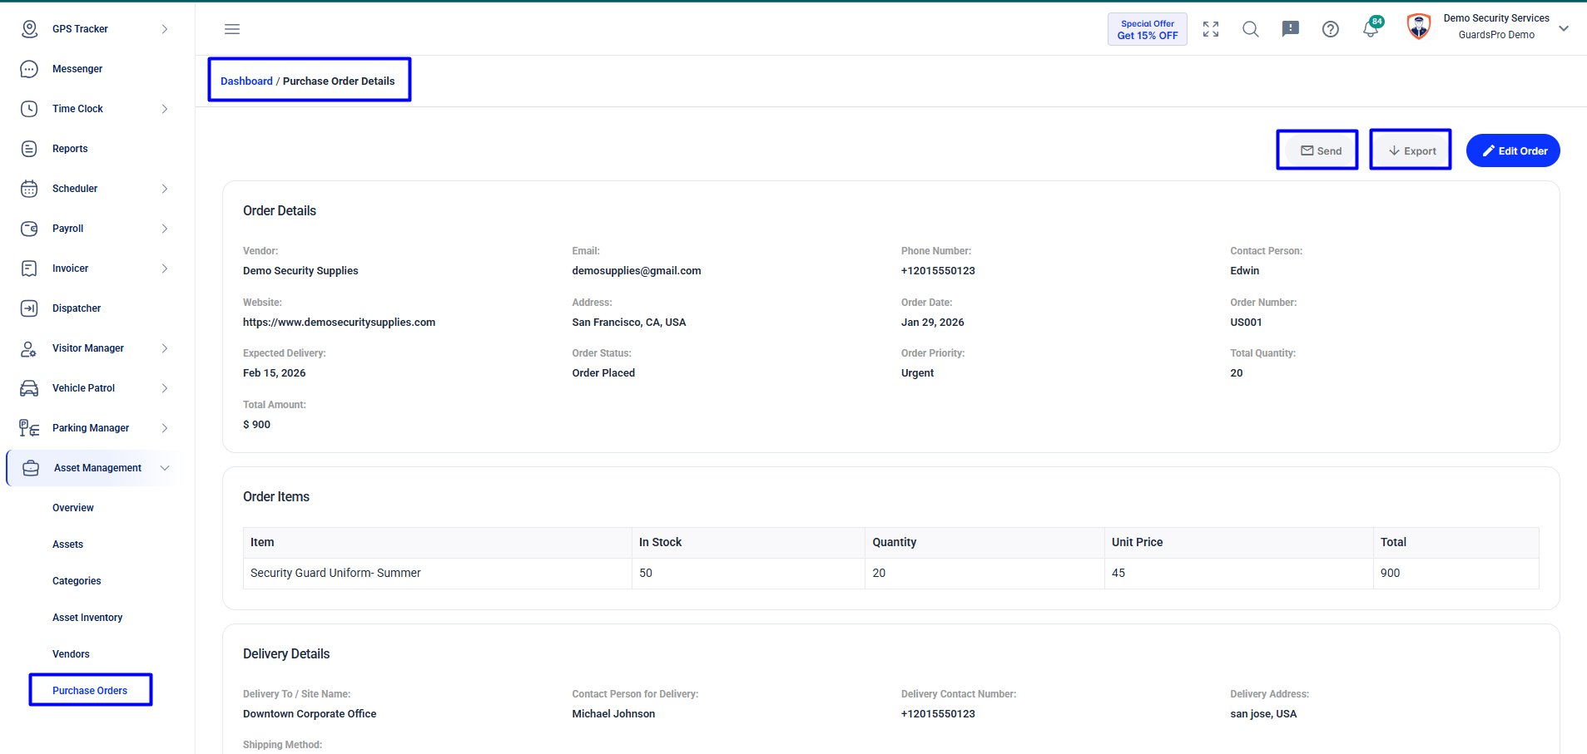Click Downtown Corporate Office site name
The width and height of the screenshot is (1587, 754).
[310, 714]
